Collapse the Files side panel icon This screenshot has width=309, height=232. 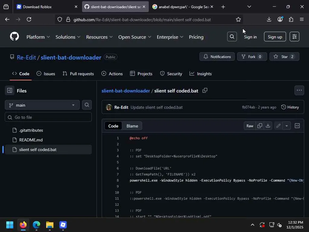(10, 91)
